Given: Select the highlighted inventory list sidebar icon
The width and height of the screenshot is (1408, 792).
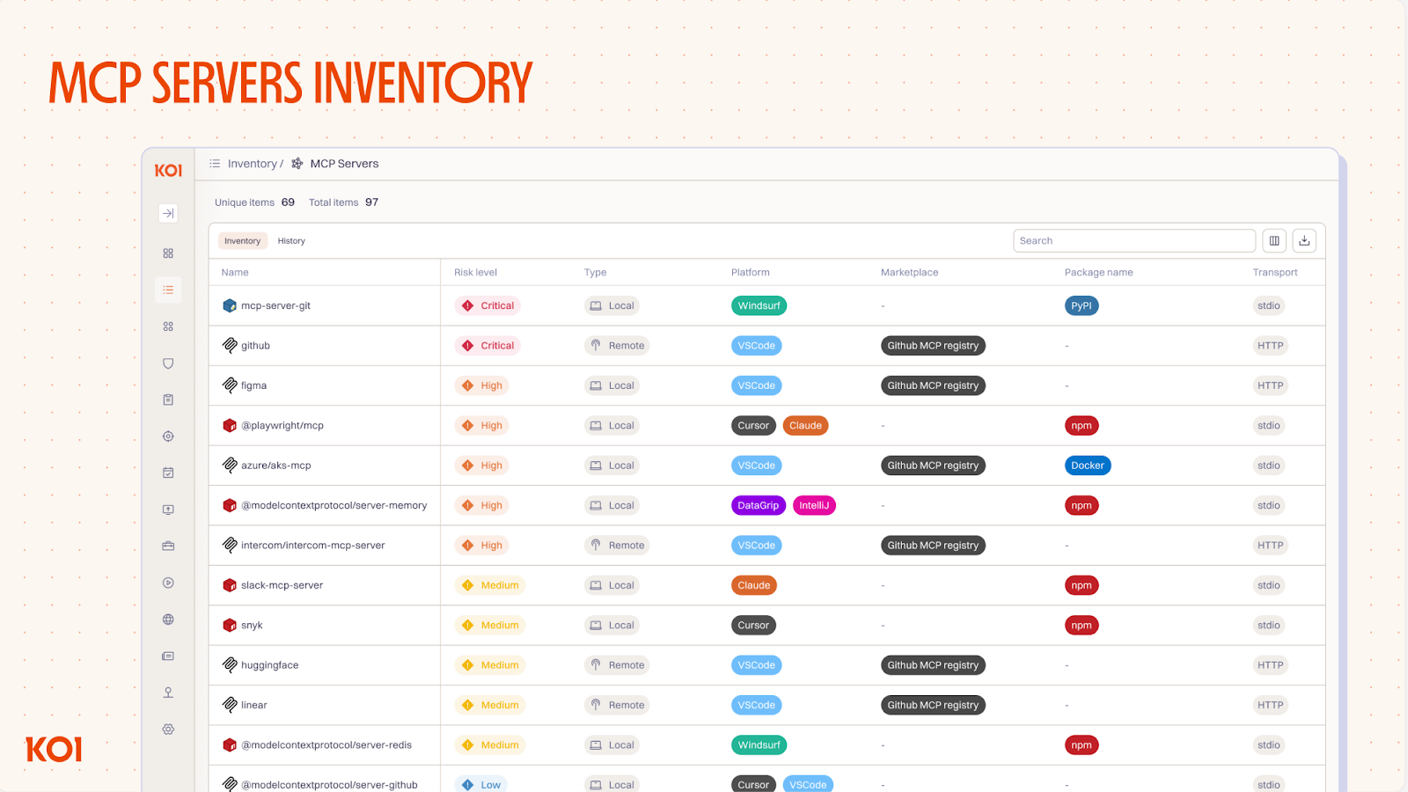Looking at the screenshot, I should click(x=168, y=290).
